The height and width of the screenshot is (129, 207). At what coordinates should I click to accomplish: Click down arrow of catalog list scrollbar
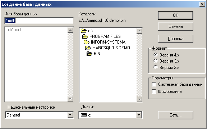139,99
